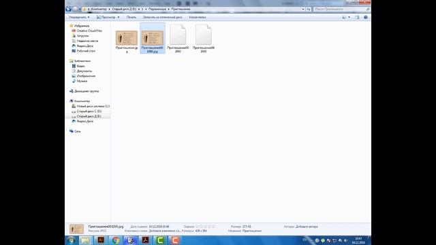The height and width of the screenshot is (245, 436).
Task: Open the Изображения library
Action: [86, 76]
